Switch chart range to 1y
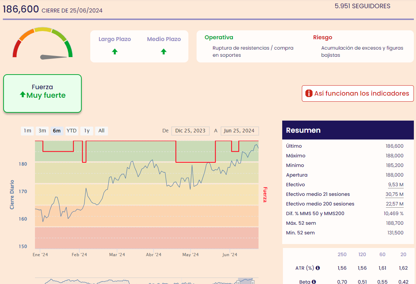Viewport: 416px width, 284px height. (x=87, y=131)
